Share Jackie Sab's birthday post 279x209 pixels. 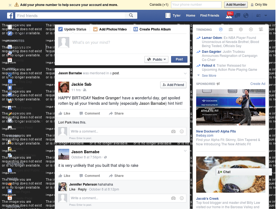click(116, 113)
